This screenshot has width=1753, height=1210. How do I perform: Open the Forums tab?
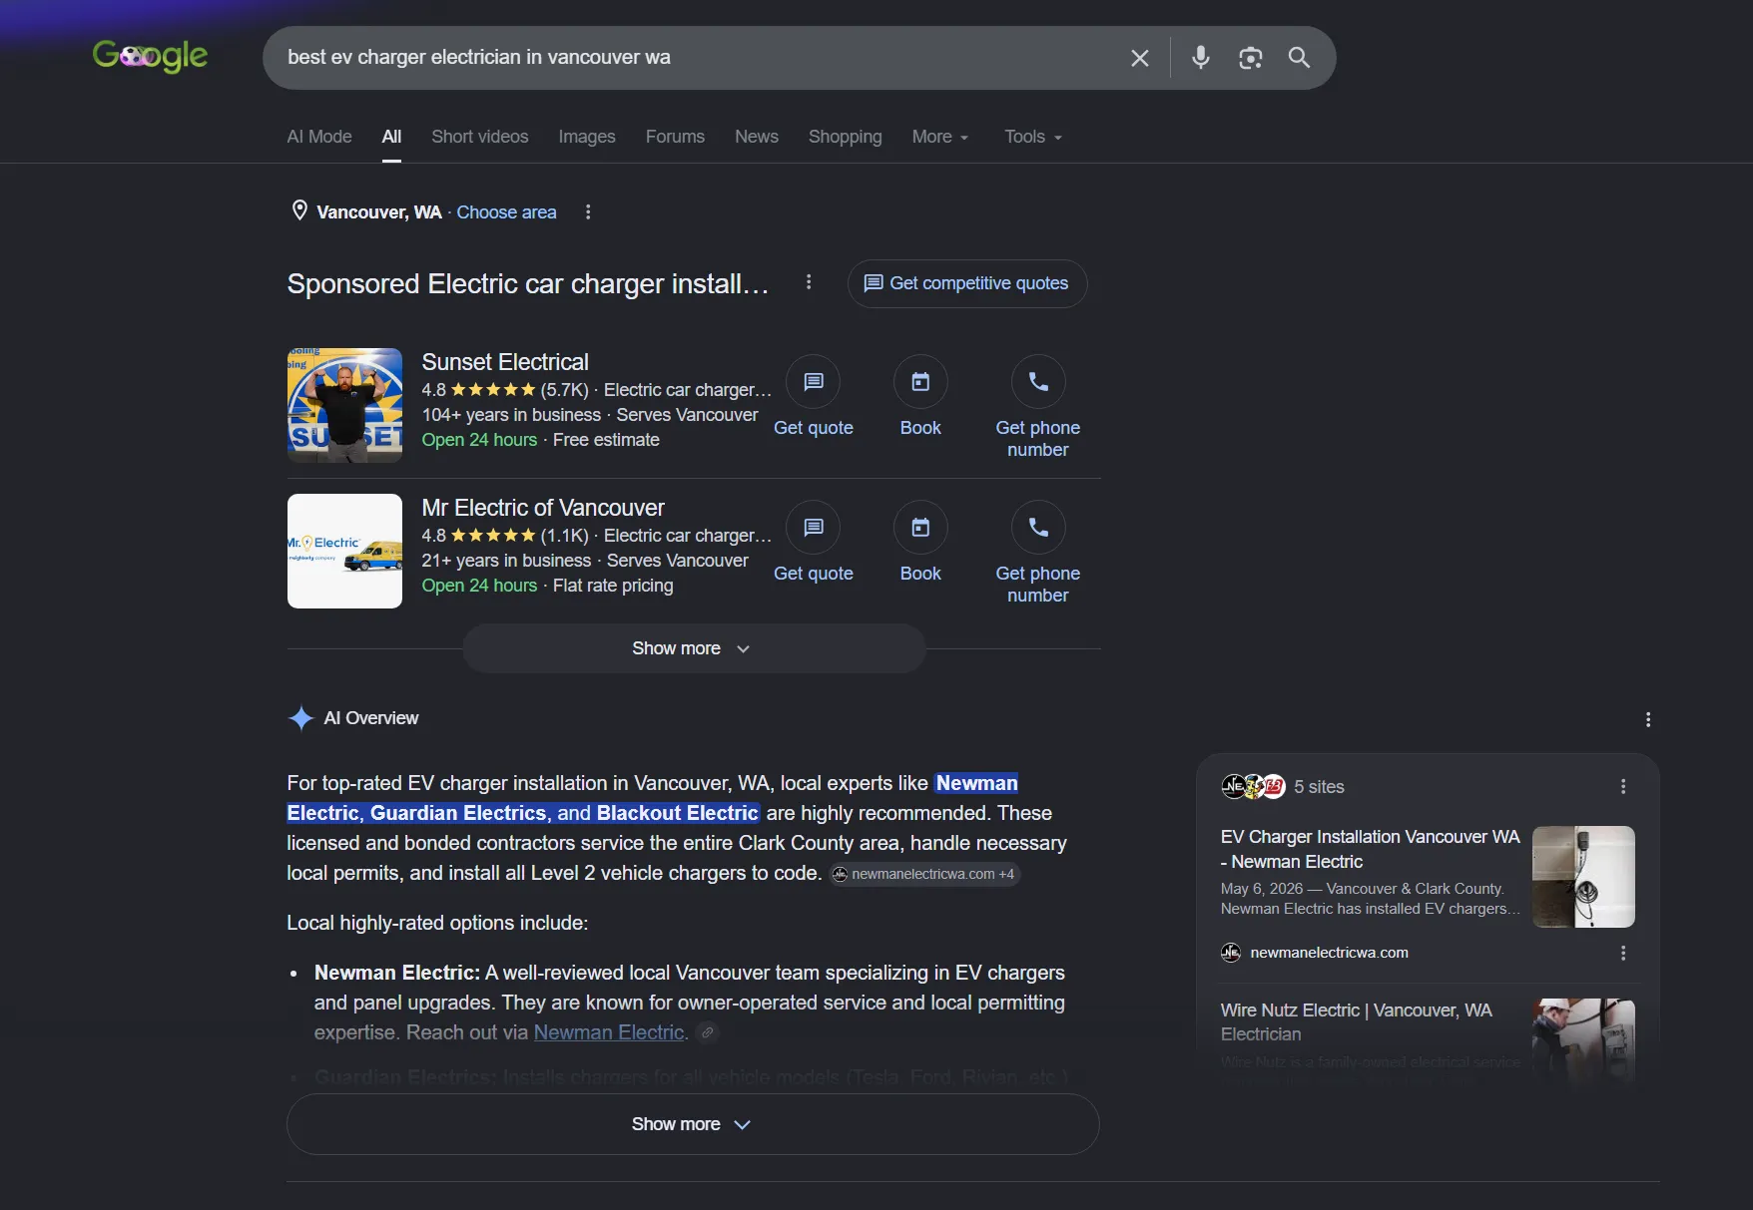coord(675,137)
